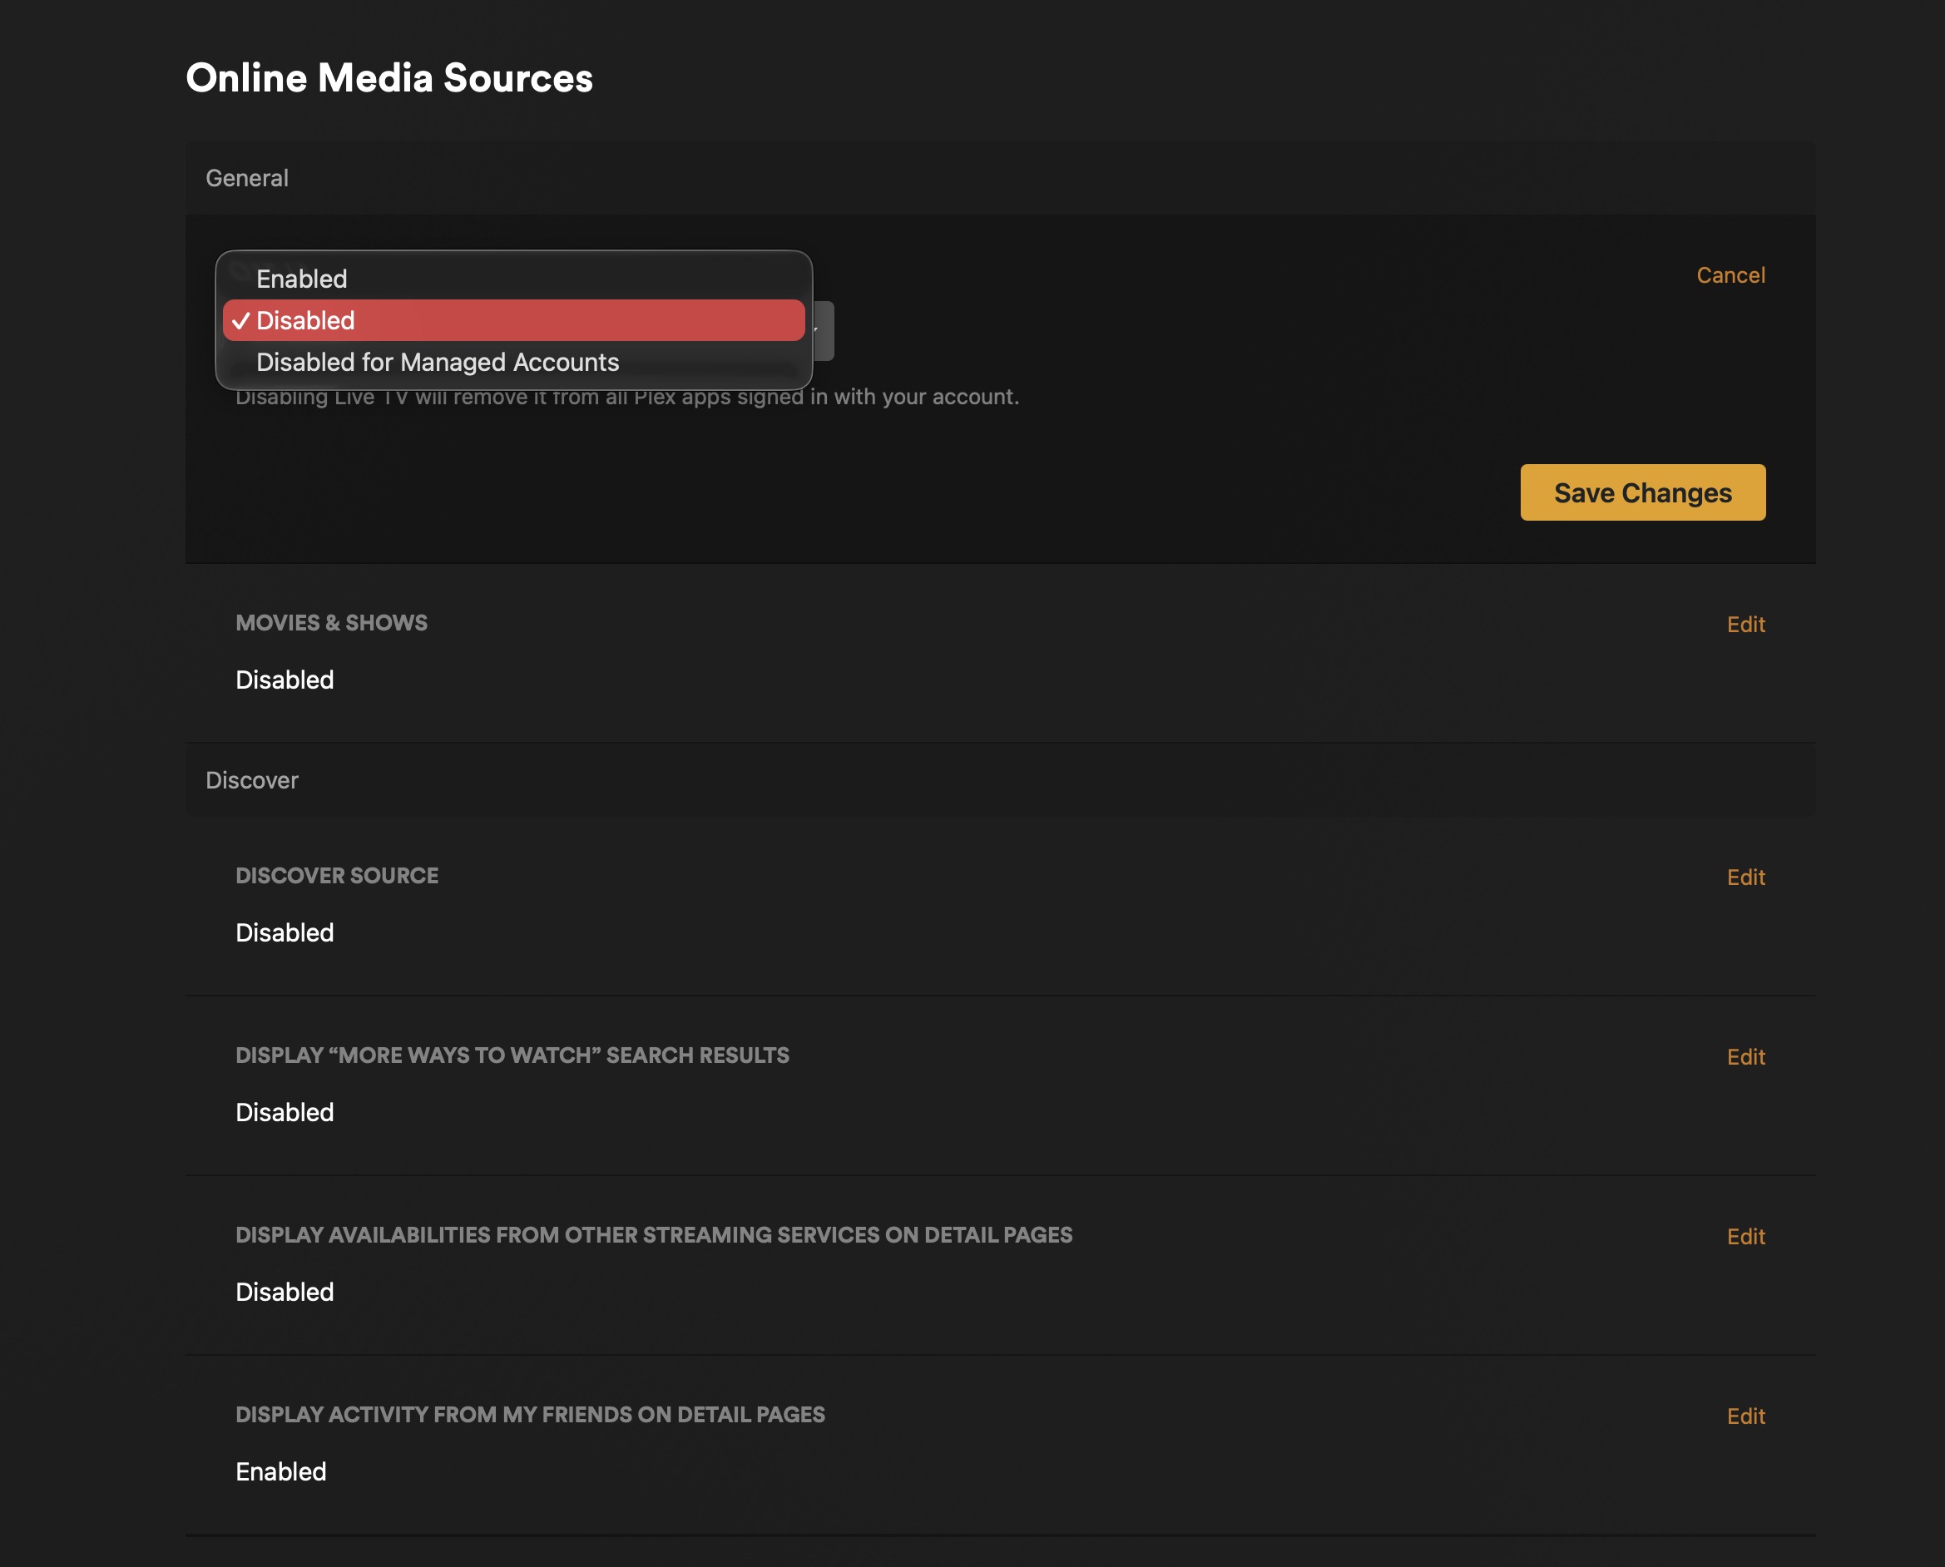Edit activity from my friends setting
Viewport: 1945px width, 1567px height.
click(x=1745, y=1416)
